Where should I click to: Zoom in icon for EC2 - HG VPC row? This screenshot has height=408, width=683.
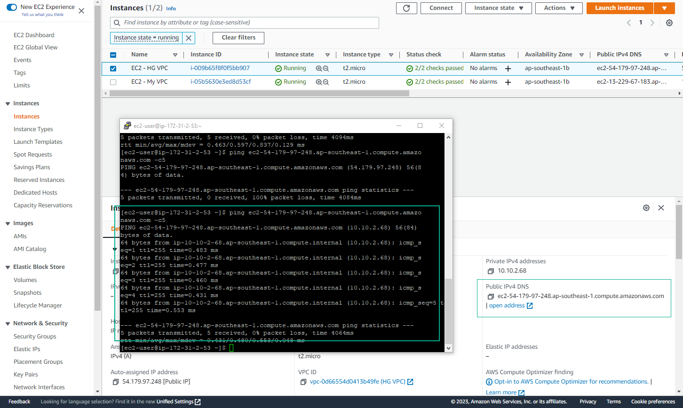coord(319,69)
